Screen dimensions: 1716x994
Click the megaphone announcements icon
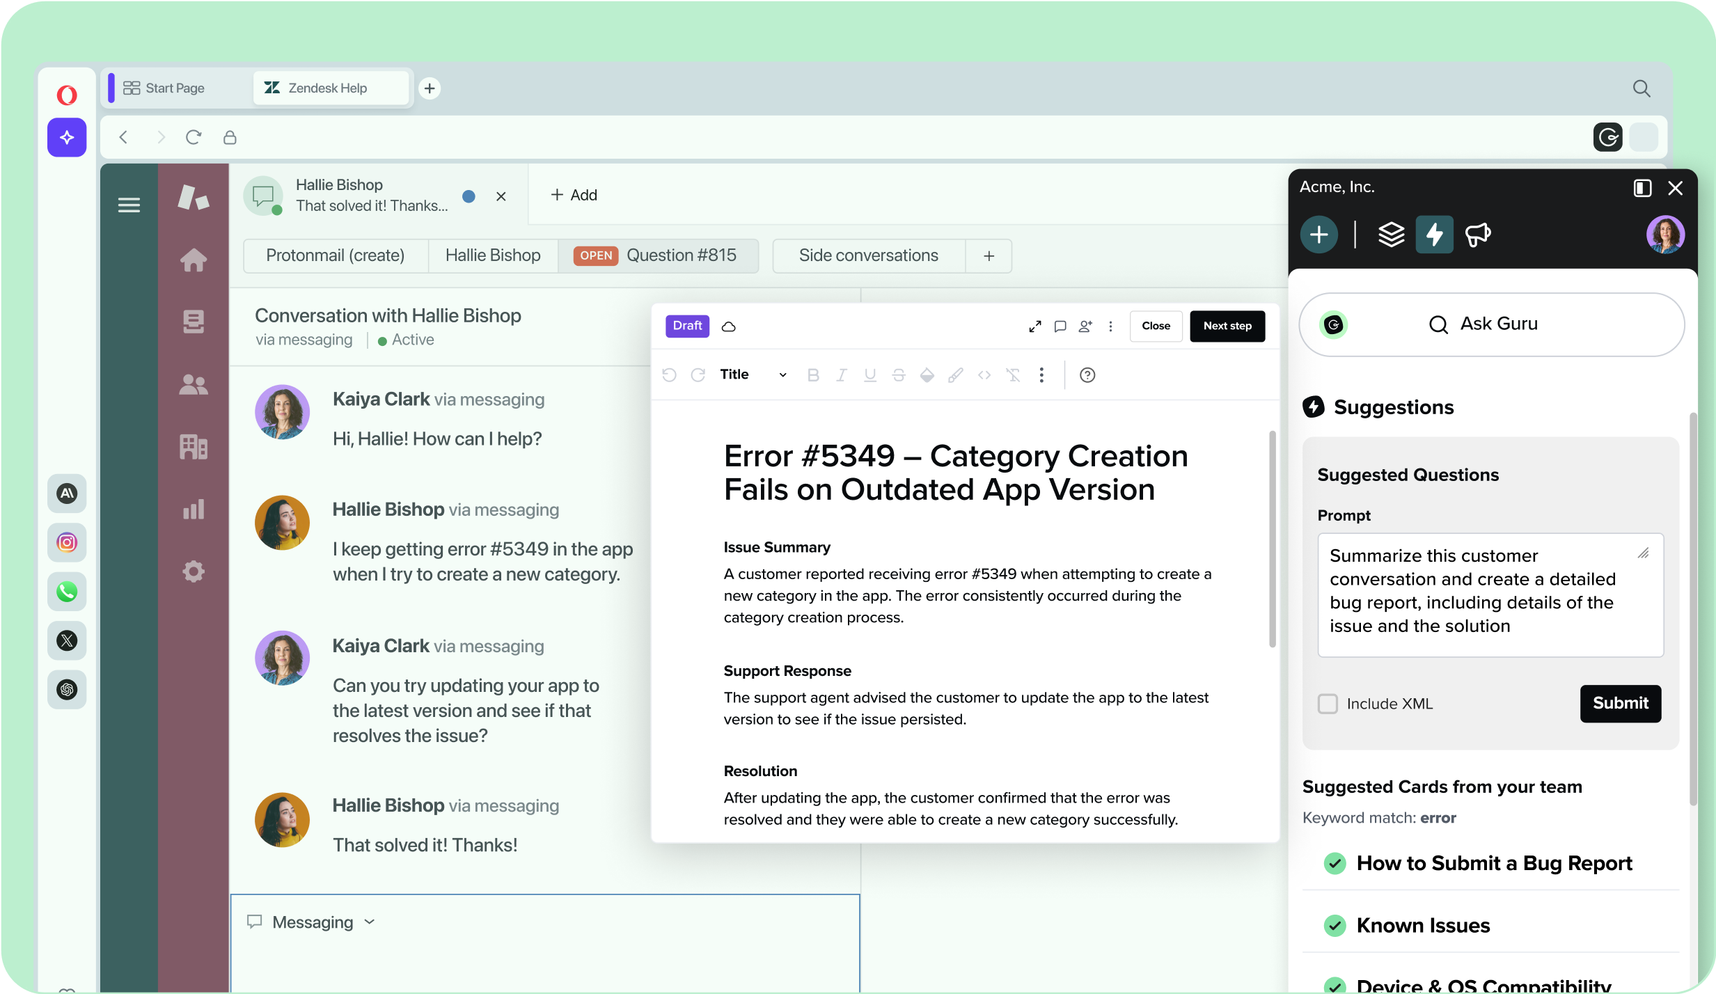point(1477,234)
